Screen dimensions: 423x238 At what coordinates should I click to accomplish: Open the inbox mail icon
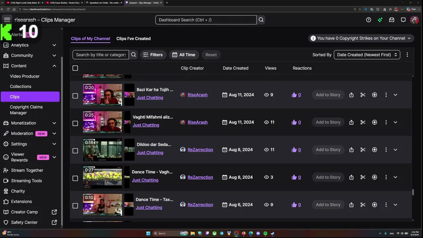pos(392,20)
